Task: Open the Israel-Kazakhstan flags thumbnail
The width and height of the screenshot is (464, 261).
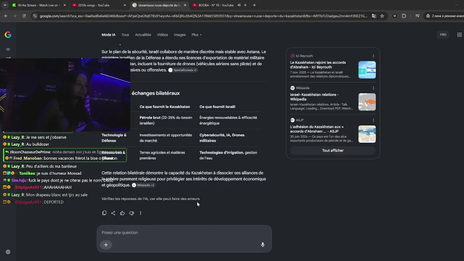Action: coord(367,70)
